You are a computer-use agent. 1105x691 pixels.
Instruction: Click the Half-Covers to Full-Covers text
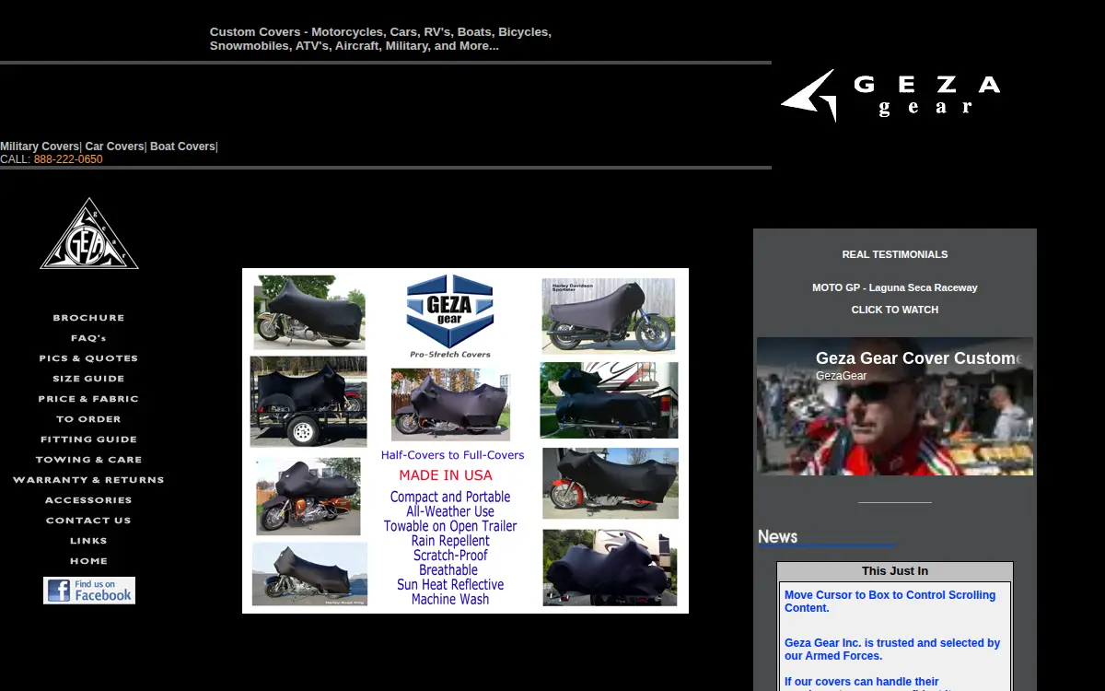pyautogui.click(x=452, y=455)
